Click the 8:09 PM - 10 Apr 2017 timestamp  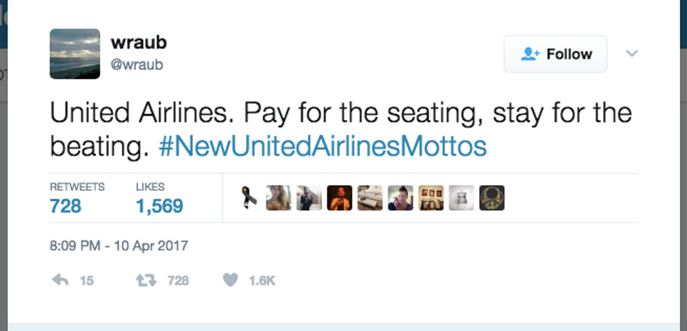119,246
